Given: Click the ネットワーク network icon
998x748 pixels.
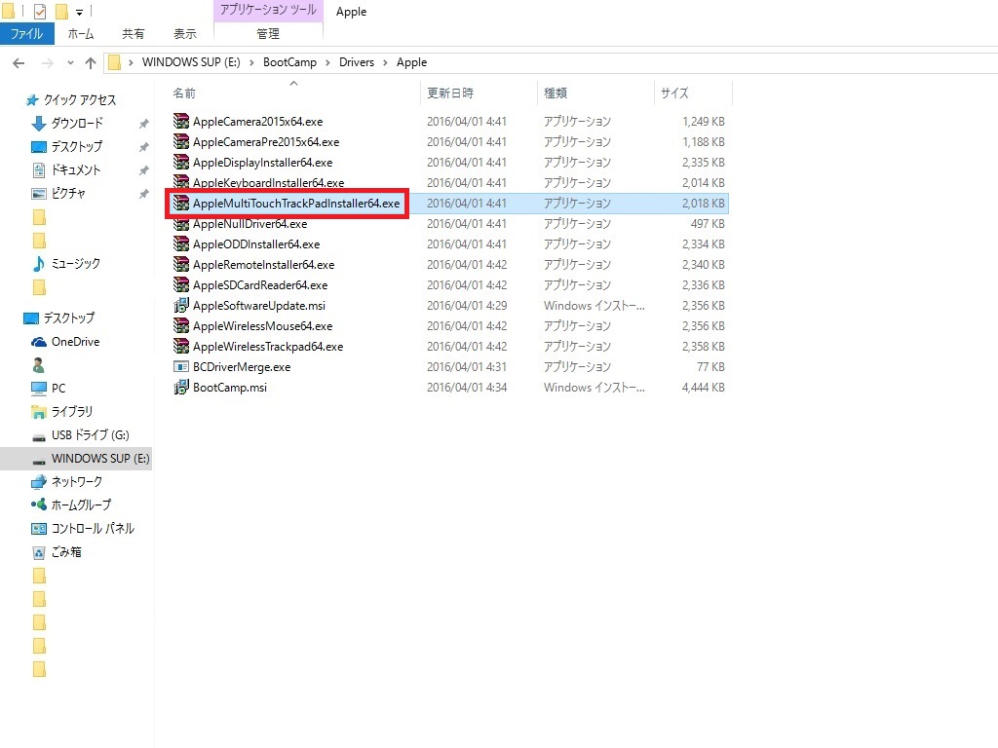Looking at the screenshot, I should (39, 481).
